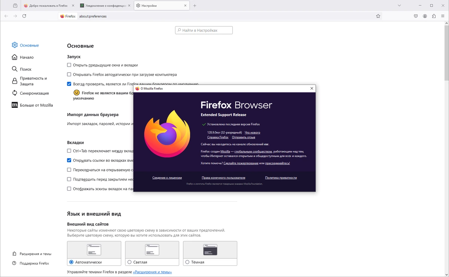Click the extensions icon beside Расширения и темы
449x277 pixels.
(14, 253)
